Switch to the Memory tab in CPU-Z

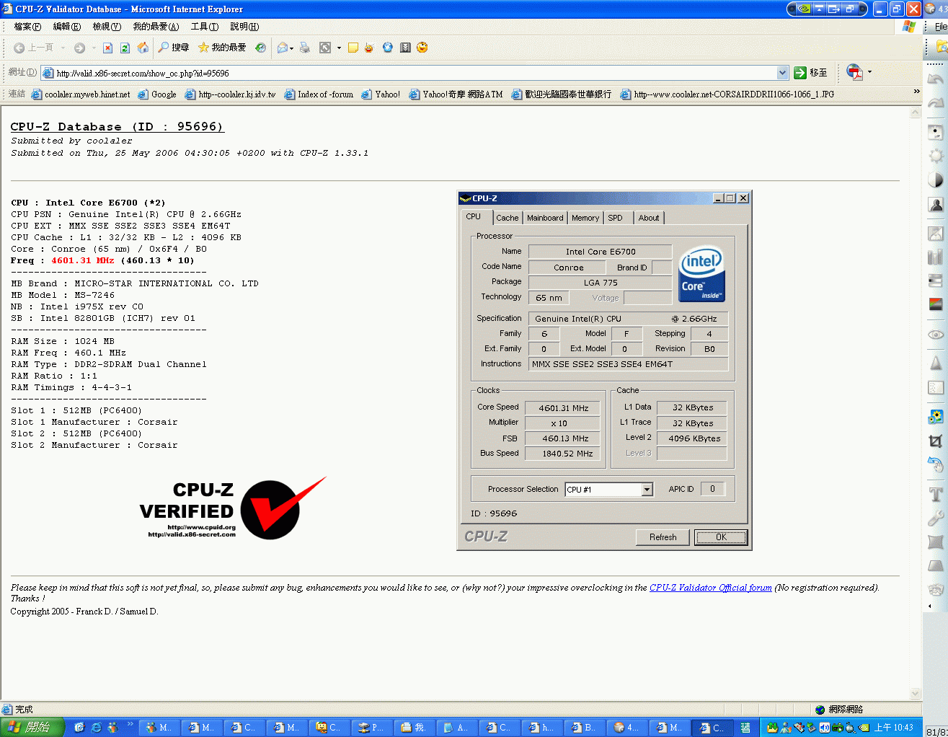pos(585,218)
